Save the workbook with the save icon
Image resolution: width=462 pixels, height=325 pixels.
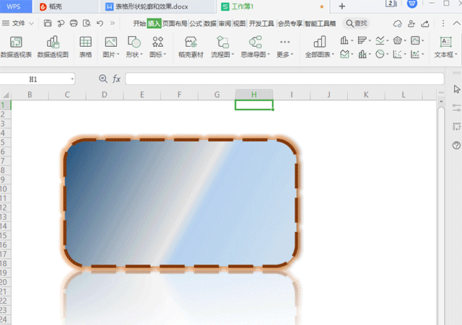point(48,23)
